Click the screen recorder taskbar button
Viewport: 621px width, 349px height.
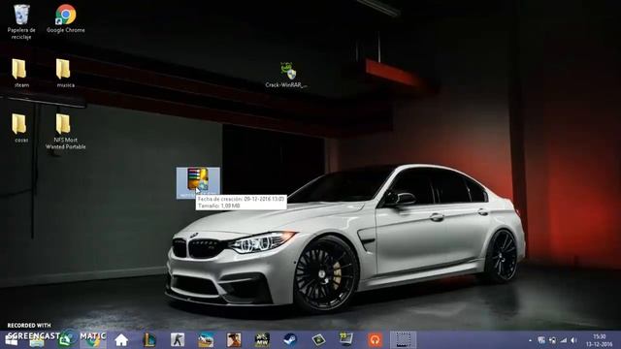404,340
